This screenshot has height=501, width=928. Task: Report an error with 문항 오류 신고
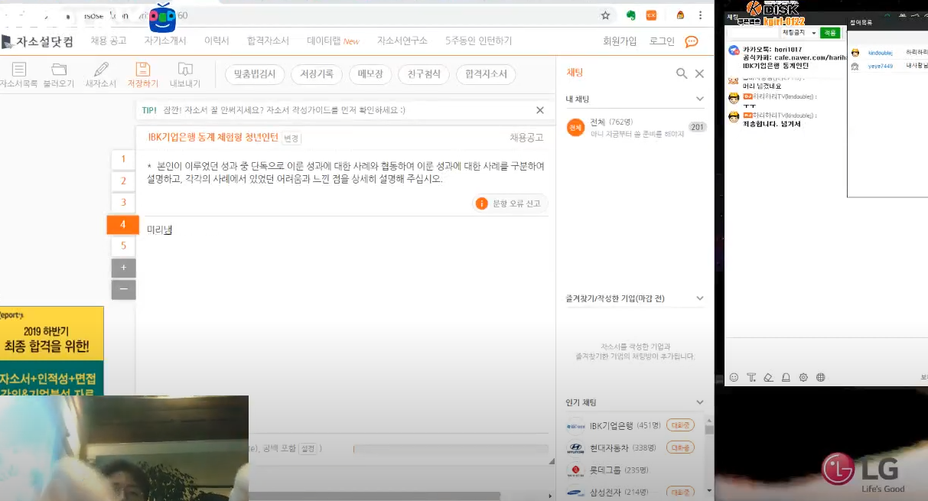point(510,203)
